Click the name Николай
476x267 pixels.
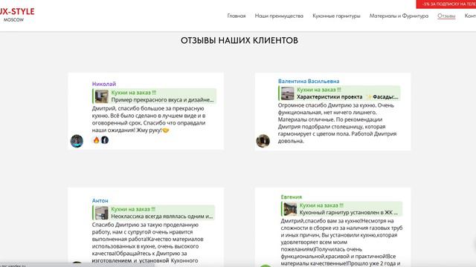tap(104, 84)
